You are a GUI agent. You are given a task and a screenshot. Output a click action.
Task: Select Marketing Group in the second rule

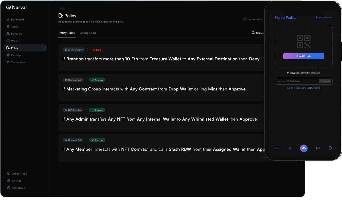tap(84, 89)
